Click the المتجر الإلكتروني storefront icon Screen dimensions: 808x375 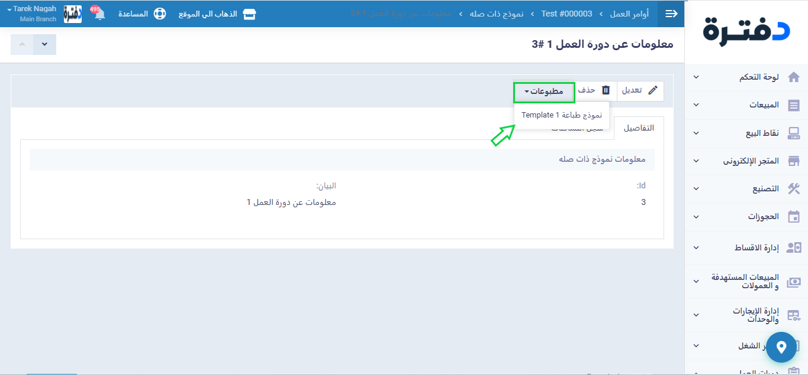pos(793,161)
